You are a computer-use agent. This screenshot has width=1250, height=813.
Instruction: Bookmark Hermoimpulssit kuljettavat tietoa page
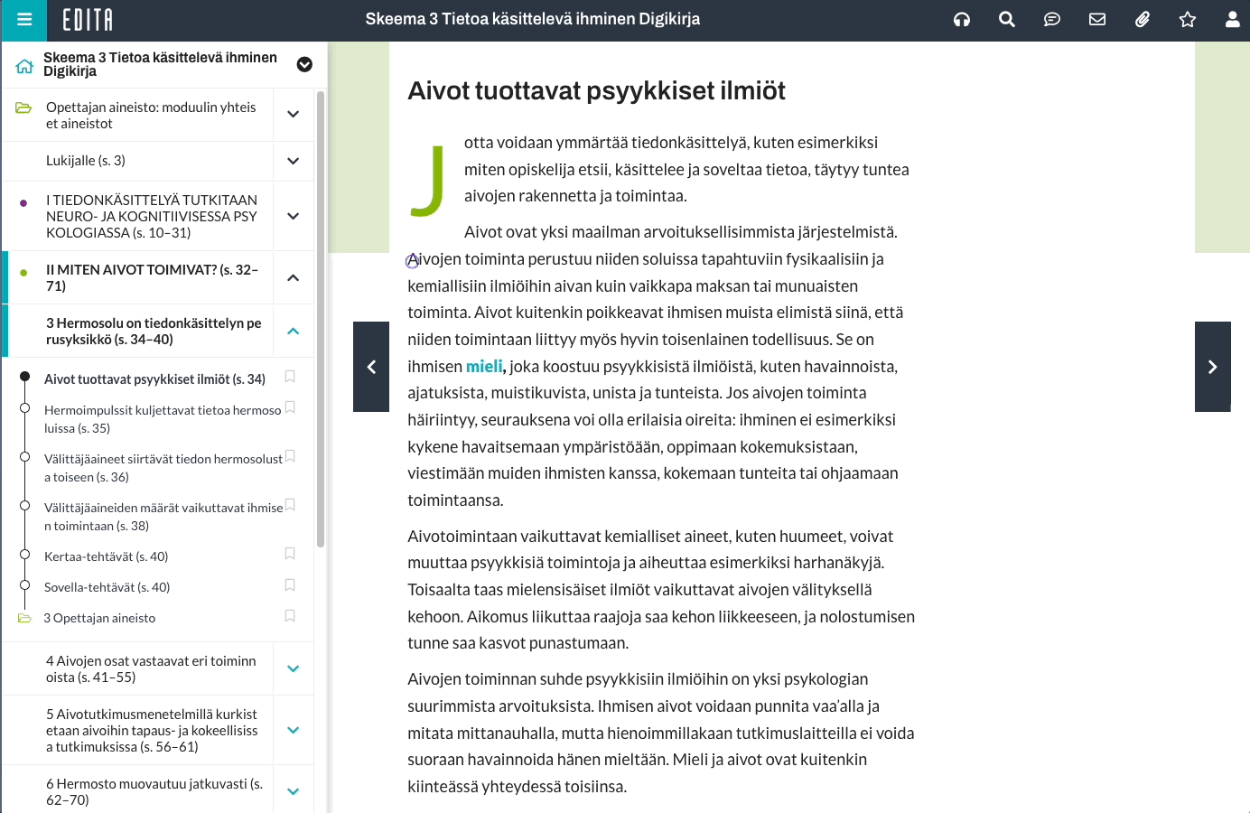tap(290, 407)
